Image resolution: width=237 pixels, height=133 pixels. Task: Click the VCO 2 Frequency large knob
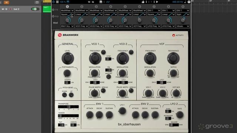click(x=123, y=58)
